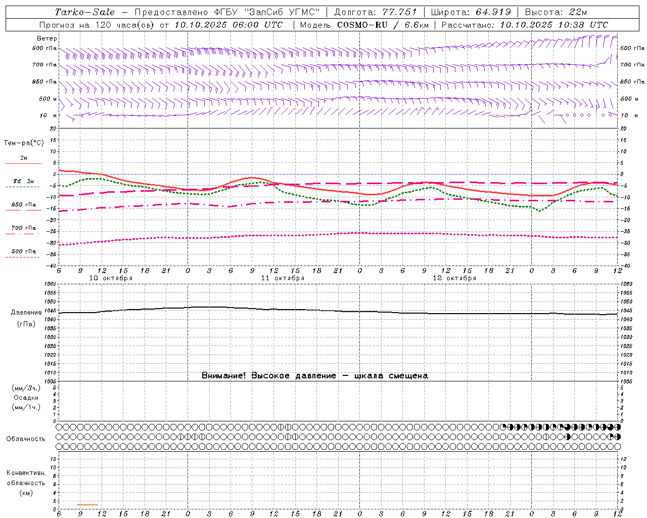The image size is (647, 518).
Task: Select the 'Широта: 64.919' latitude value
Action: 471,12
